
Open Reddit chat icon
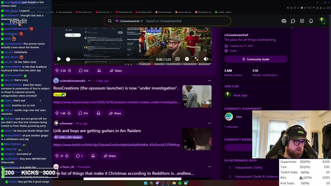293,21
